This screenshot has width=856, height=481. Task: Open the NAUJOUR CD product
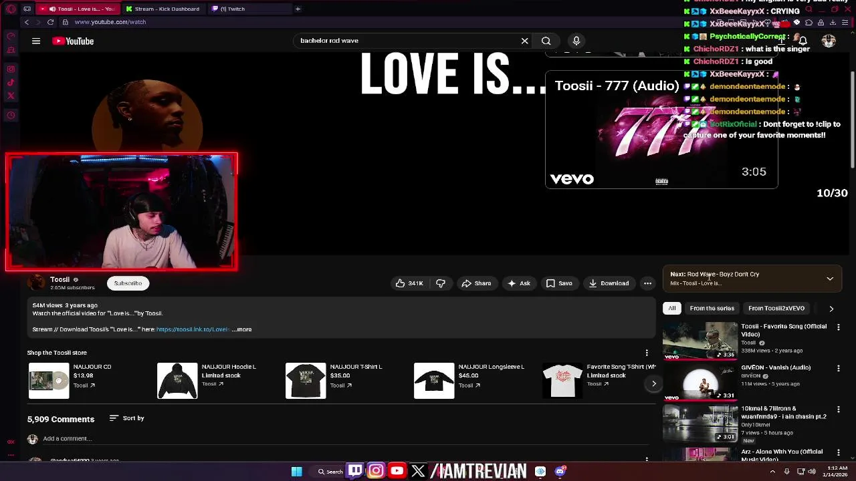[49, 381]
